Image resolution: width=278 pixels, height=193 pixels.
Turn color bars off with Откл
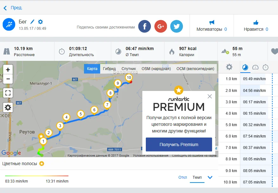pyautogui.click(x=183, y=177)
